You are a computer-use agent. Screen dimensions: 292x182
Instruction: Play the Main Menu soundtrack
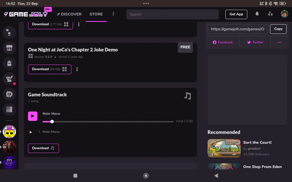tap(32, 116)
